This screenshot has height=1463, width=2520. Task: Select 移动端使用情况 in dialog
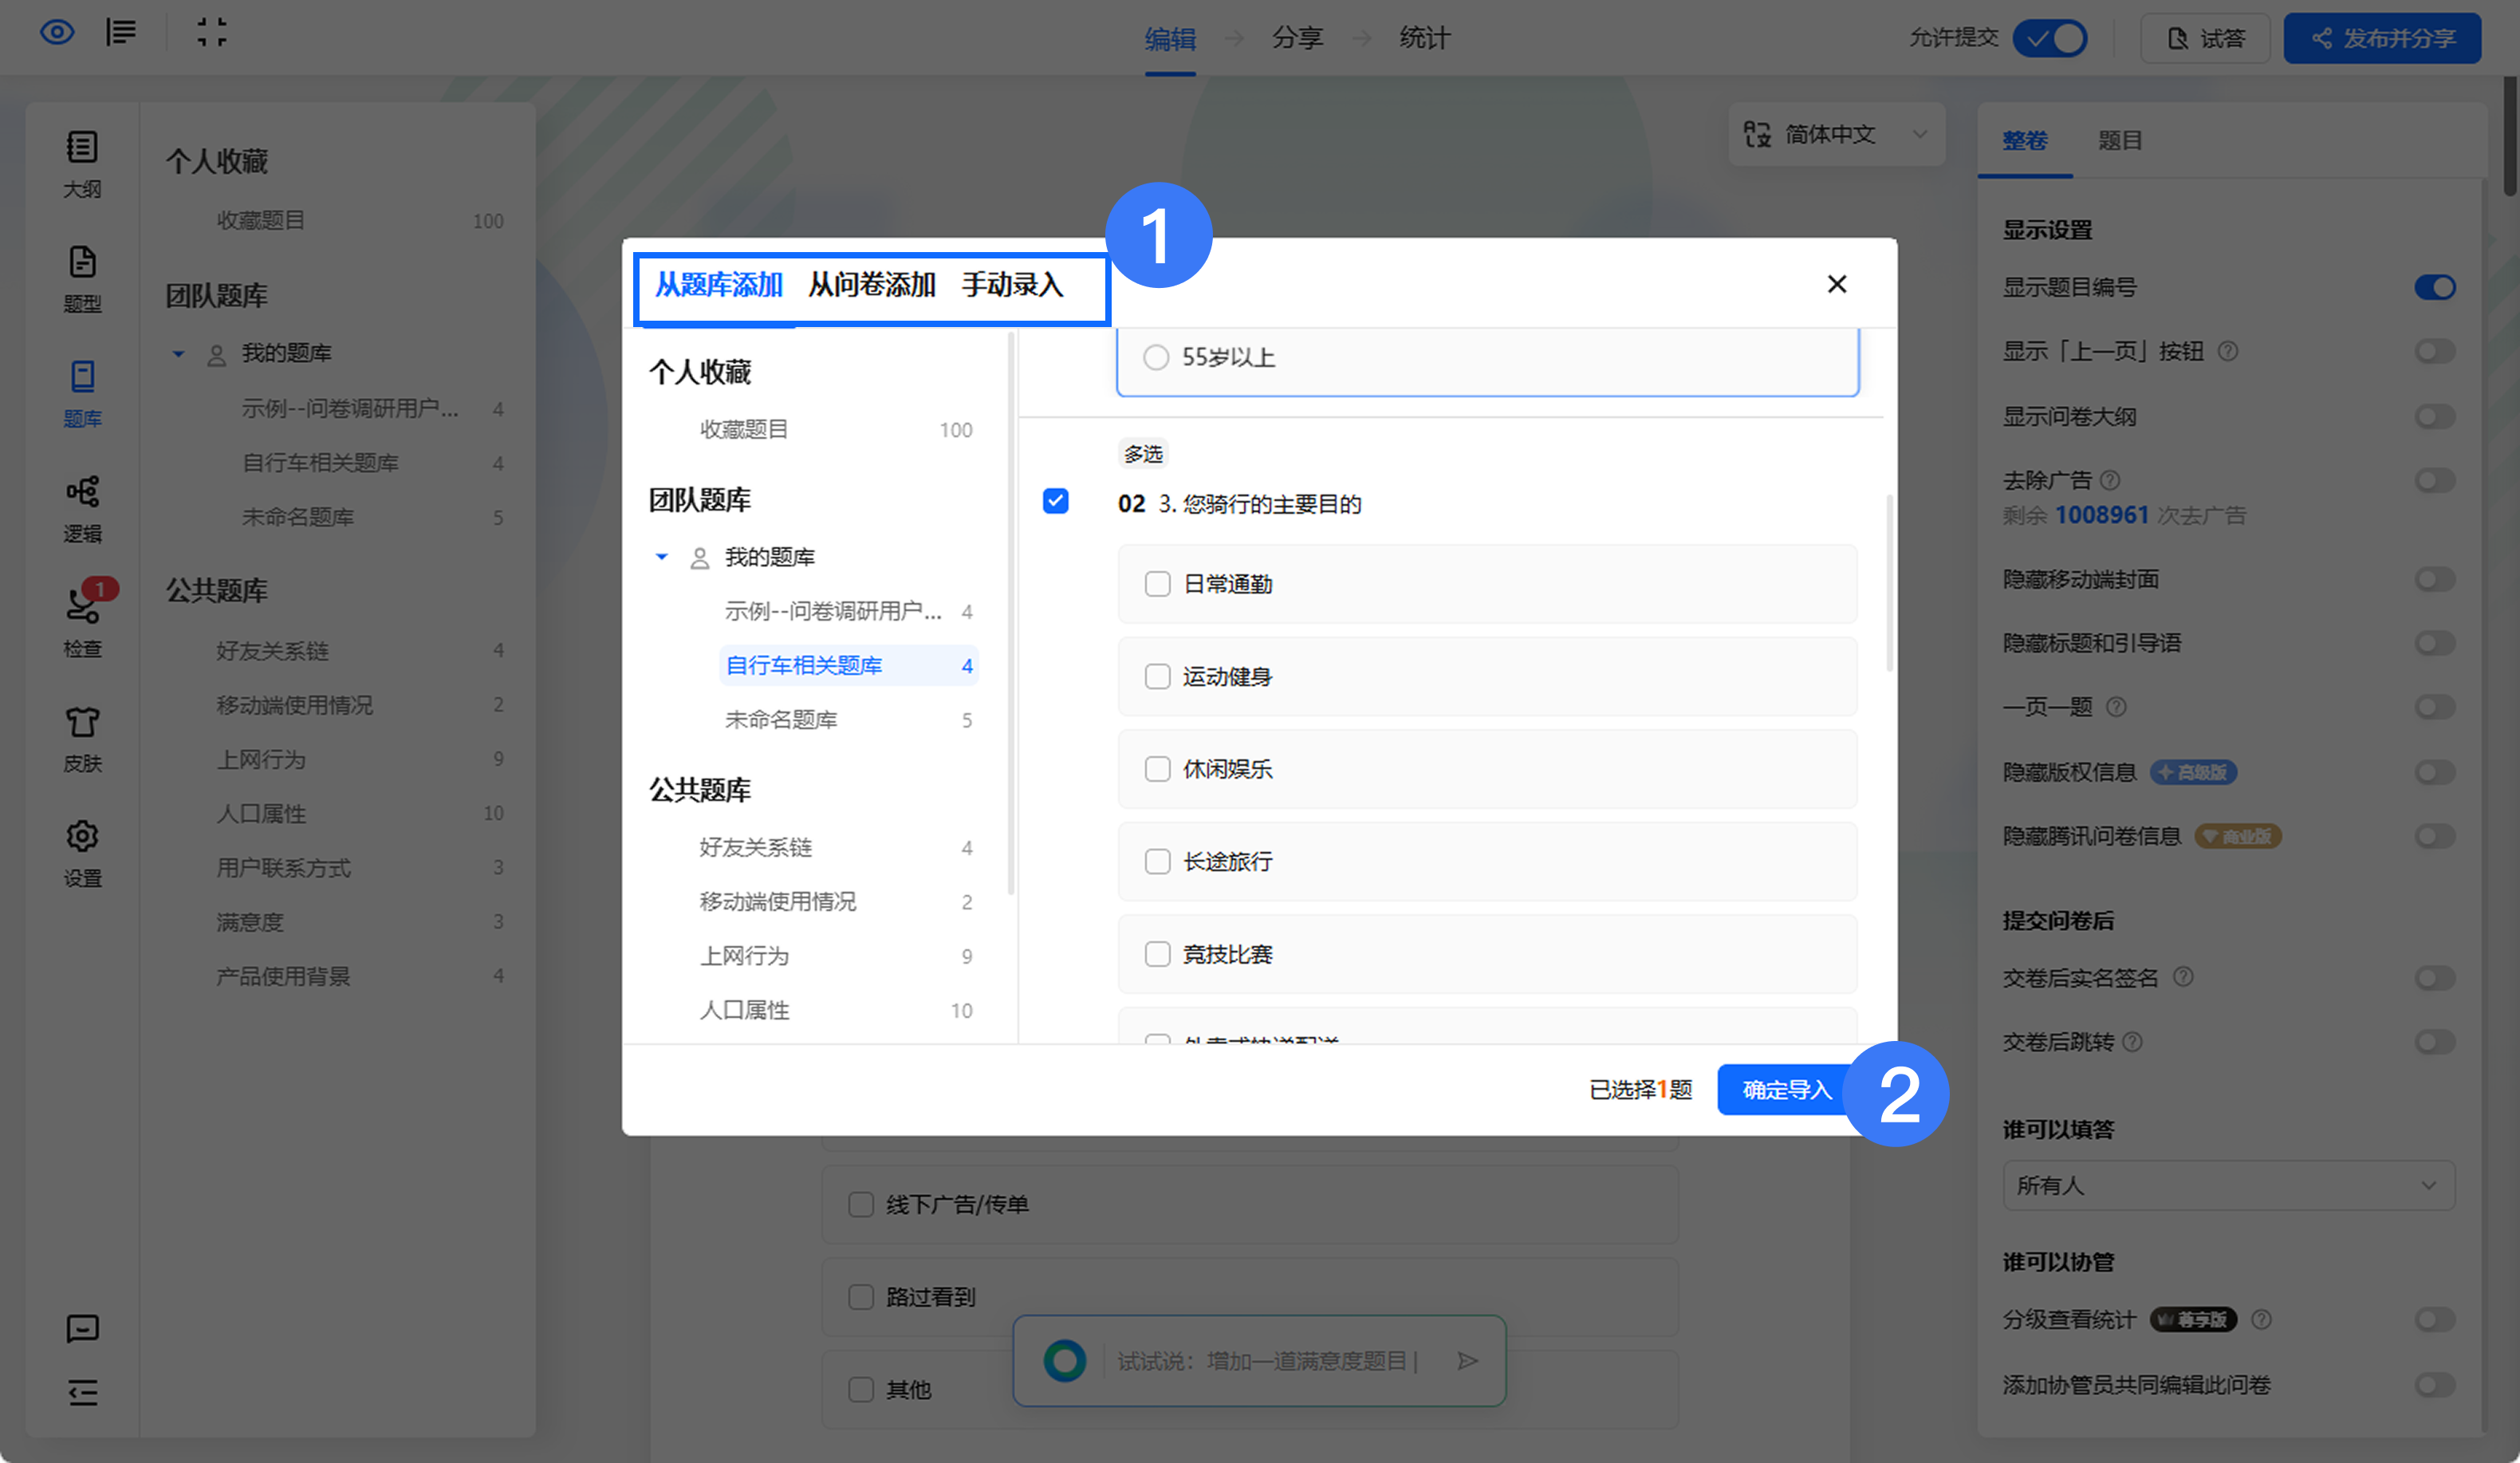tap(835, 902)
